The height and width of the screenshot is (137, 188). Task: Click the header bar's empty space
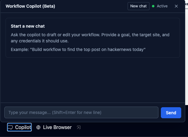tap(92, 6)
